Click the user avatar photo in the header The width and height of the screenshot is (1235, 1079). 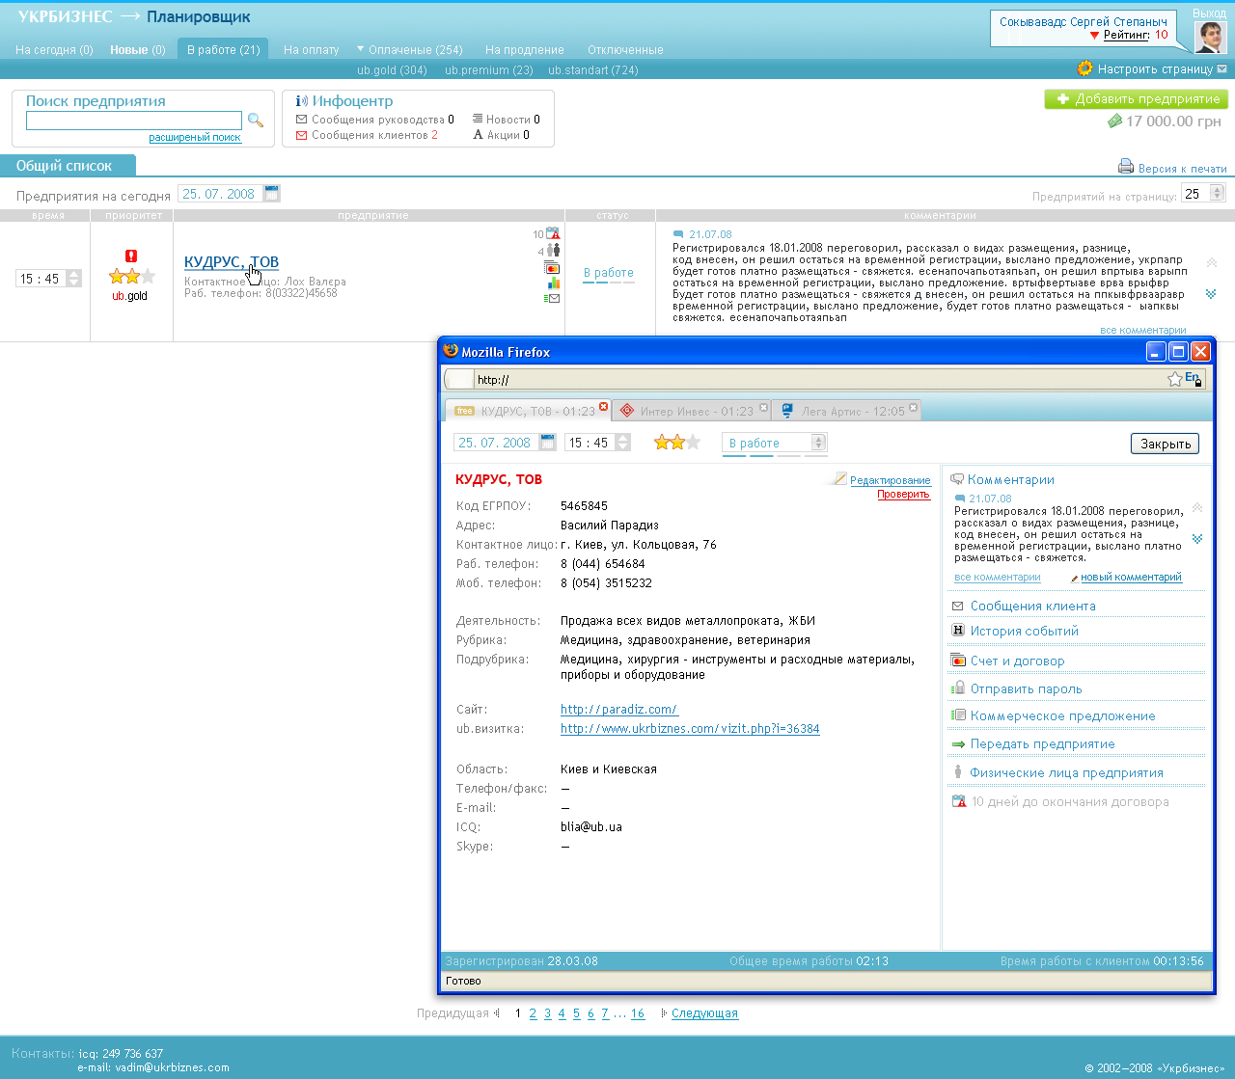(1210, 36)
